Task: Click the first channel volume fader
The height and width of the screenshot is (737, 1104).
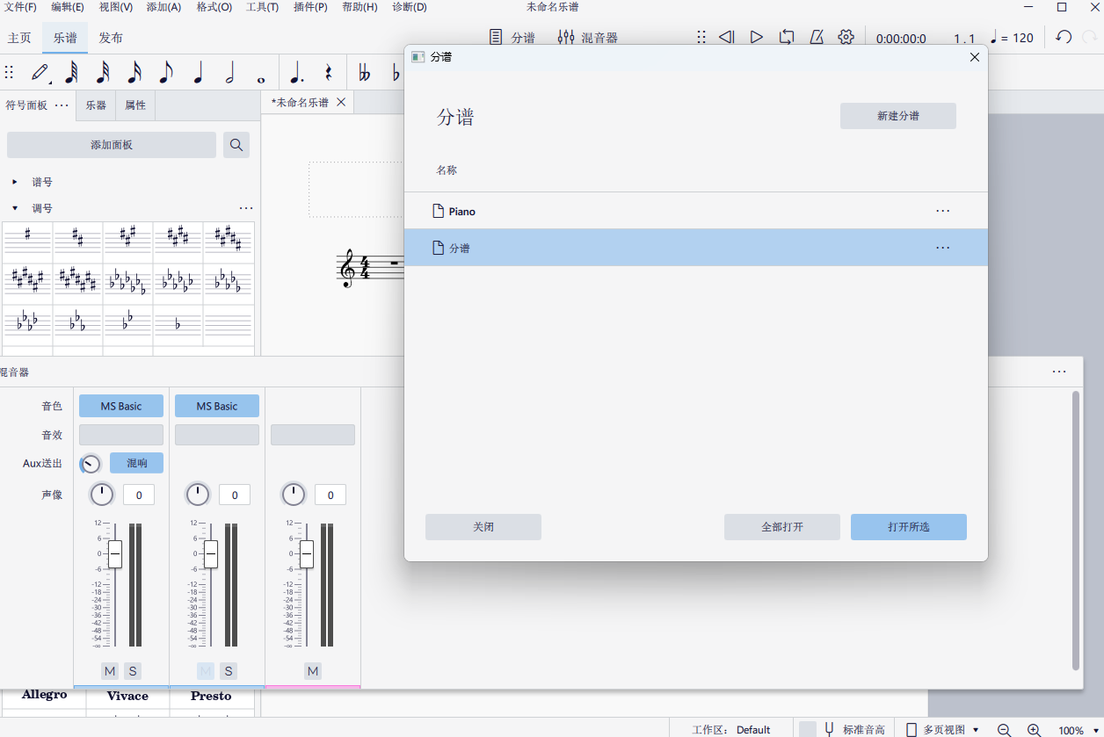Action: pyautogui.click(x=114, y=554)
